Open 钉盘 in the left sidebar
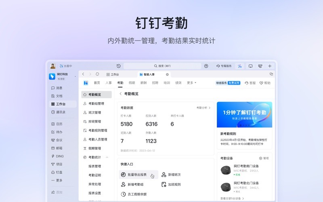Viewport: 323px width, 202px height. [57, 173]
